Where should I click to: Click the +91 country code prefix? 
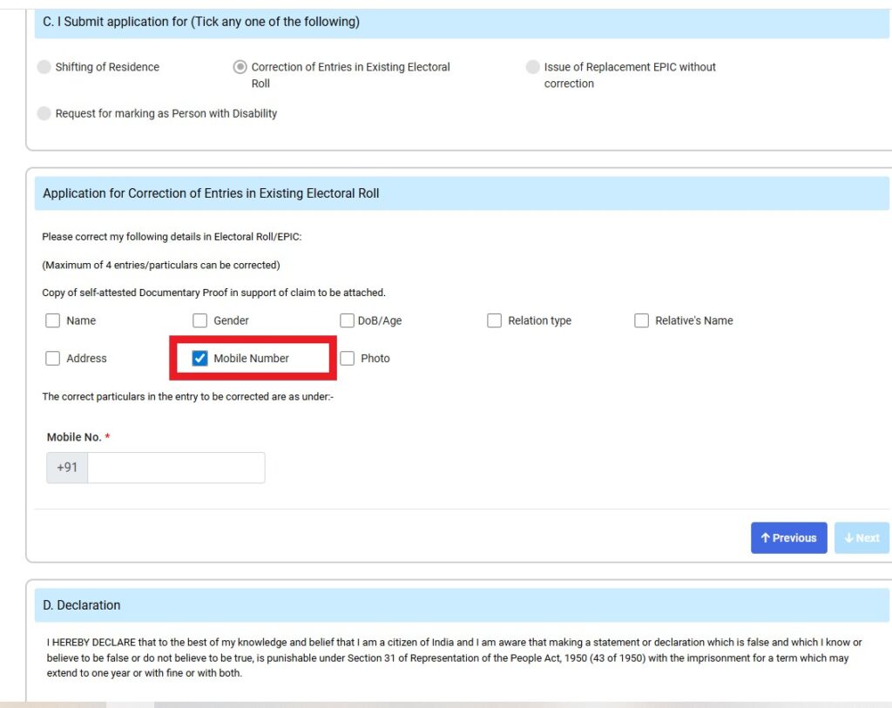coord(66,468)
